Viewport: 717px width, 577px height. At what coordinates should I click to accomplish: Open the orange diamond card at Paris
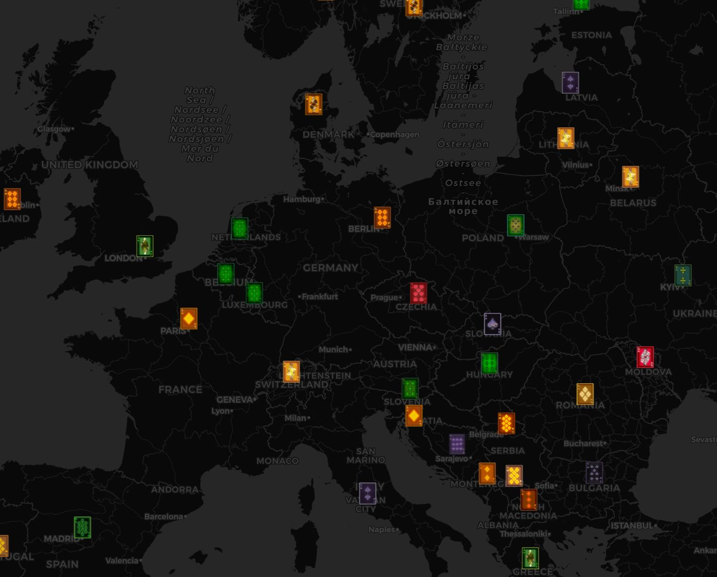click(x=189, y=319)
